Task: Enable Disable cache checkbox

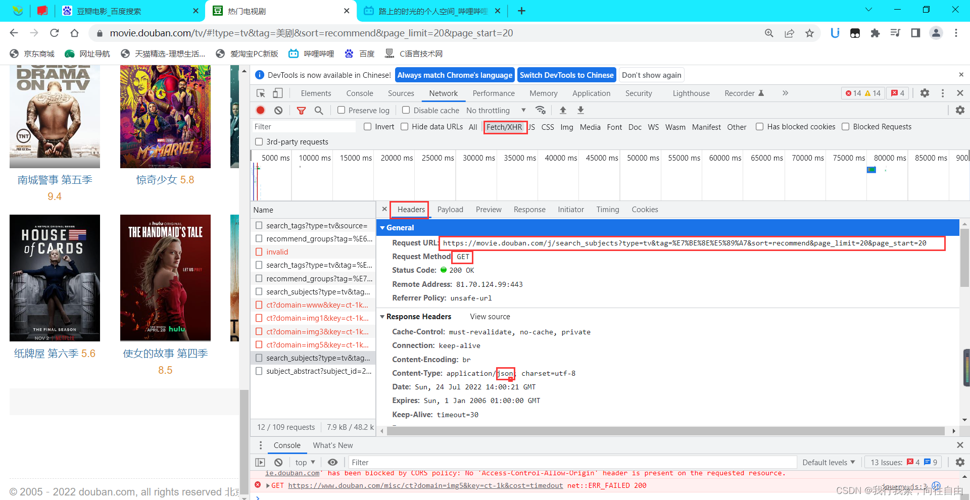Action: coord(406,110)
